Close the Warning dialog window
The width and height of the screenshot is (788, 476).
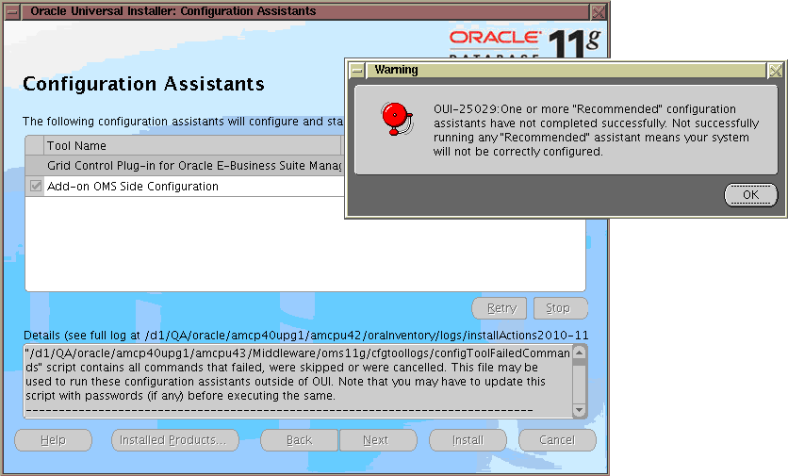pyautogui.click(x=776, y=71)
